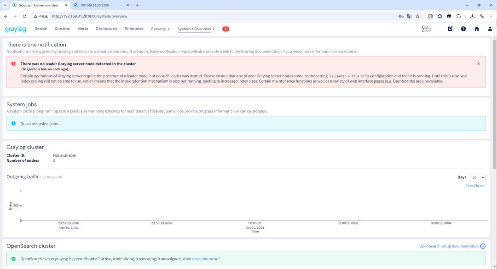Close the Graylog System overview tab
This screenshot has width=497, height=269.
point(66,6)
